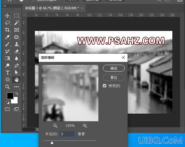
Task: Click the 半径(R) radius input field
Action: click(67, 134)
